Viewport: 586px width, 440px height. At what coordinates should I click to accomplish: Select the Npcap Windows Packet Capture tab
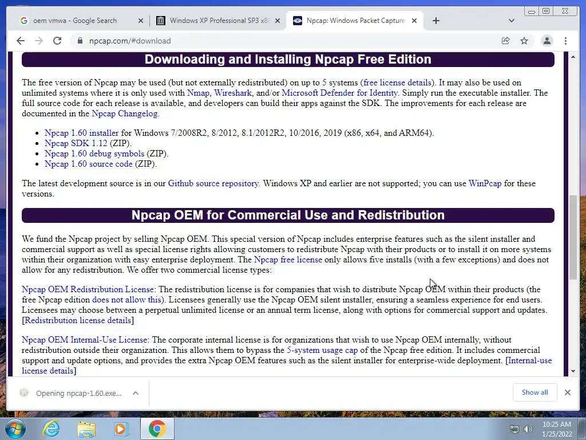pos(355,21)
